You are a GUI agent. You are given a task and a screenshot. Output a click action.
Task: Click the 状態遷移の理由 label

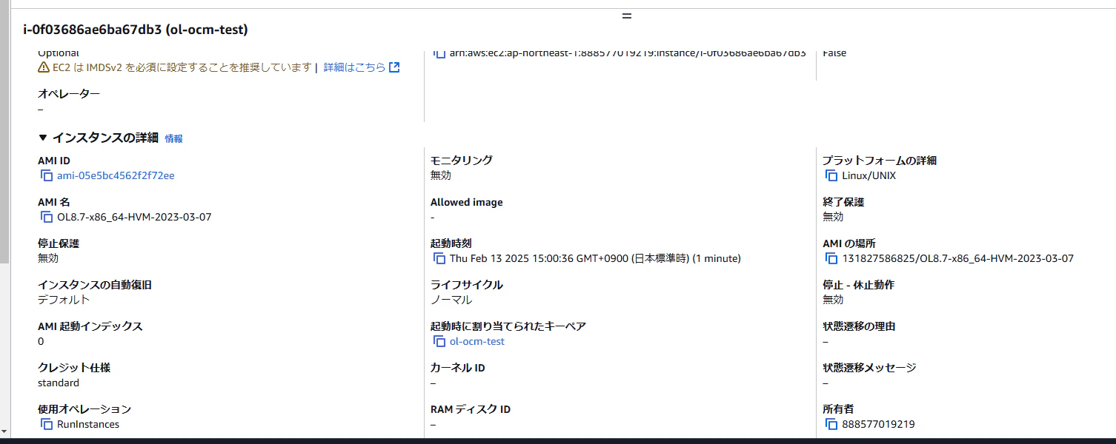click(x=859, y=326)
